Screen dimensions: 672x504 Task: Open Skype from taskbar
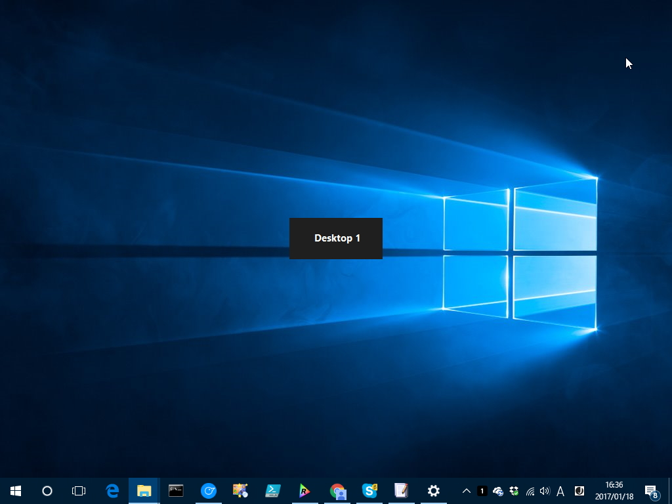click(369, 491)
